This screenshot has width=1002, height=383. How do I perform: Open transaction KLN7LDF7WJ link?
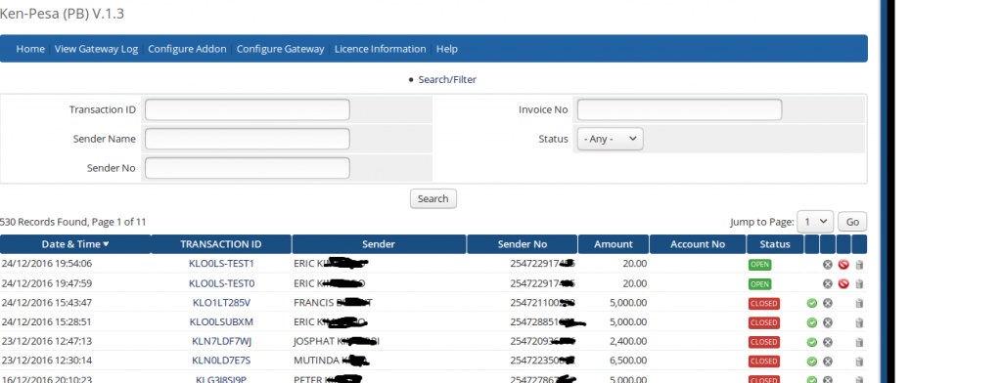click(x=221, y=341)
